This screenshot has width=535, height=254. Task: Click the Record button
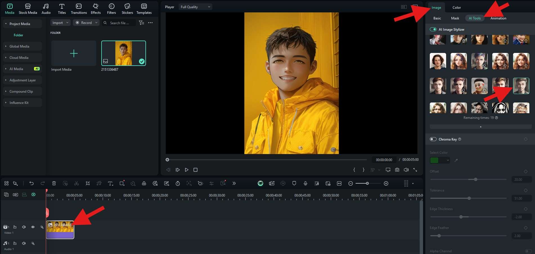84,23
